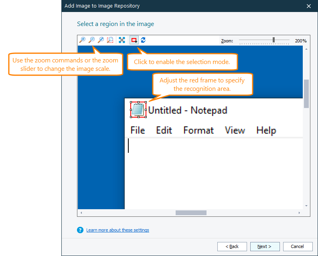Go back with the < Back button
This screenshot has width=318, height=256.
tap(232, 246)
